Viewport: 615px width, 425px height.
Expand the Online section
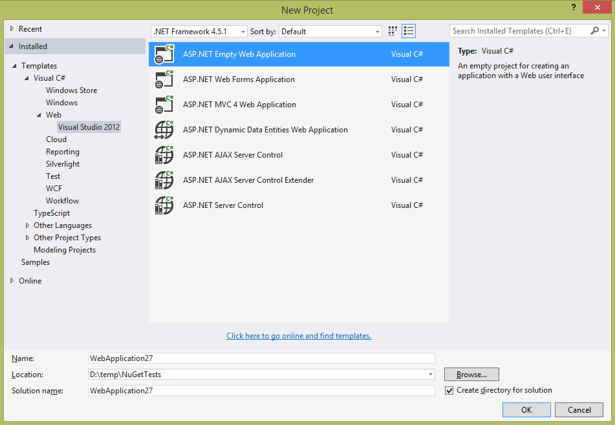click(x=12, y=280)
